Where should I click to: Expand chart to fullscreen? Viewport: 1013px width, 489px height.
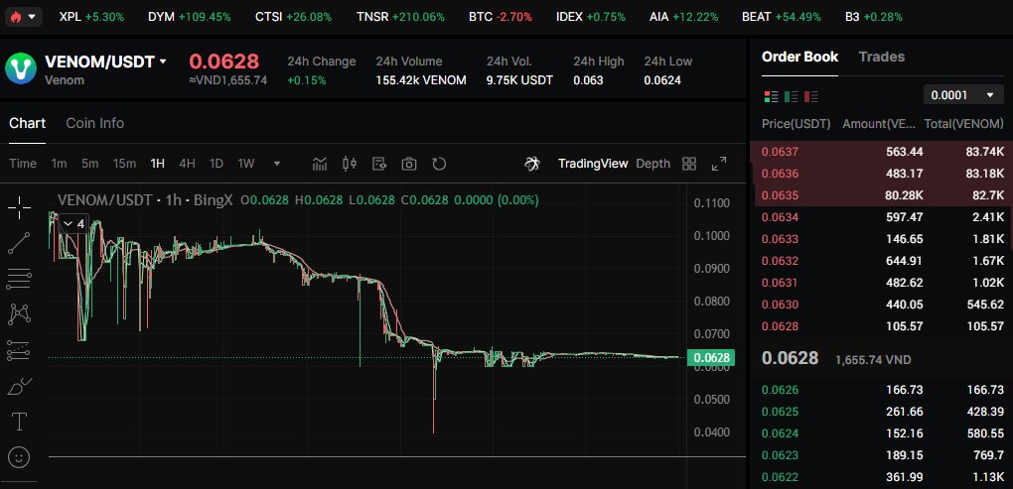[x=718, y=164]
